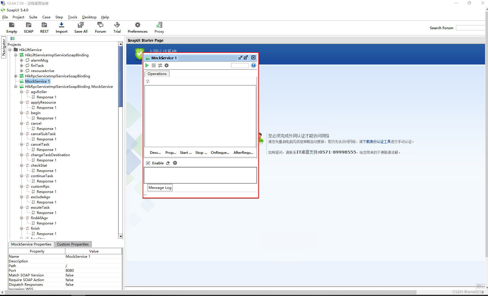Open the Forum toolbar icon

[100, 25]
